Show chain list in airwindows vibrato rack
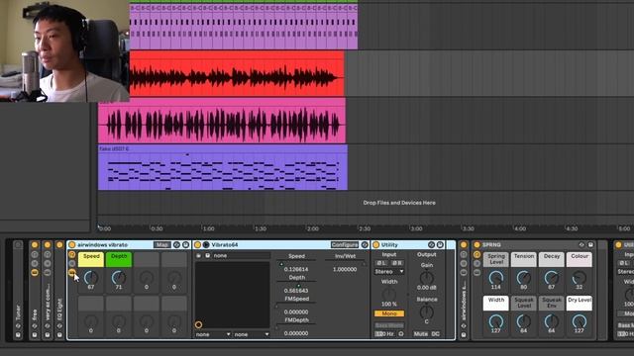The image size is (634, 356). (x=72, y=263)
